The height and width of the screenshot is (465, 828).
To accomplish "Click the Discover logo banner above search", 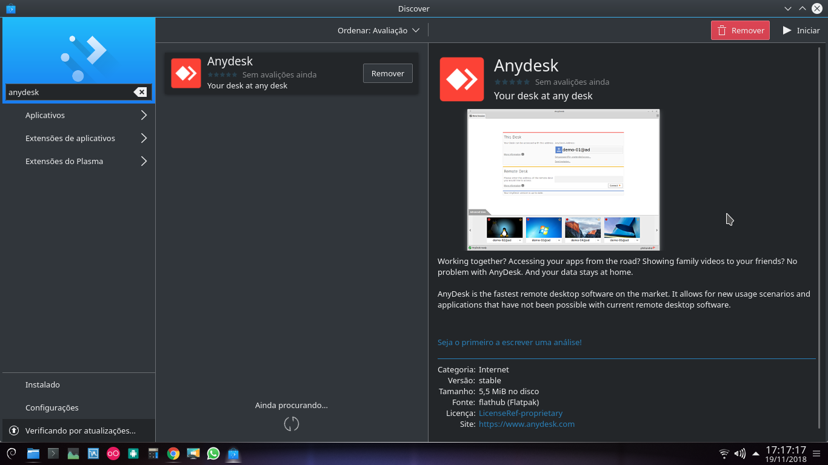I will click(79, 50).
